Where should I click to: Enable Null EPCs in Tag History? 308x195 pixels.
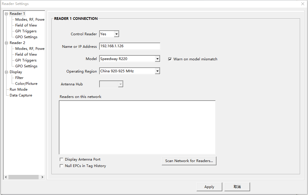61,166
